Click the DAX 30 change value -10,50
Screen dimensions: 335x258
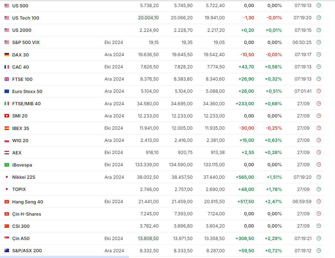click(x=247, y=55)
